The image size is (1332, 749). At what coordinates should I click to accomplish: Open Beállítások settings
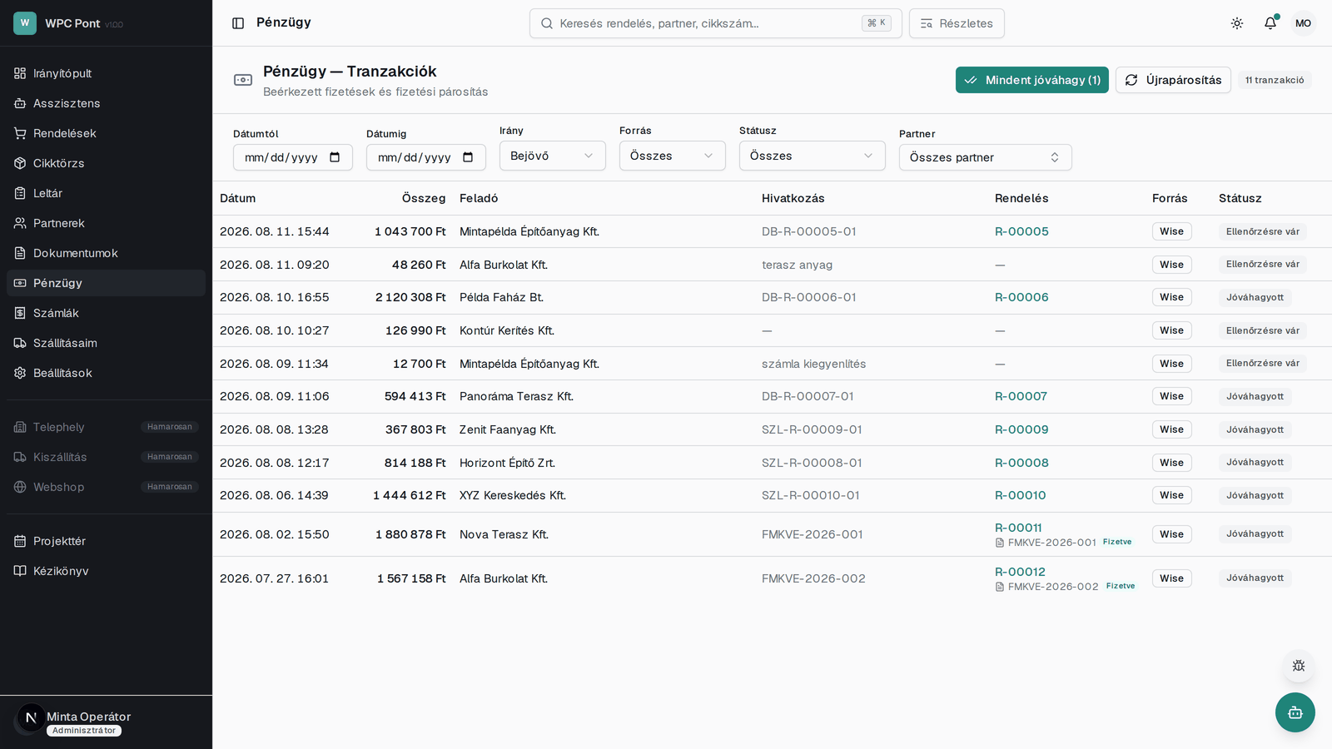tap(106, 373)
